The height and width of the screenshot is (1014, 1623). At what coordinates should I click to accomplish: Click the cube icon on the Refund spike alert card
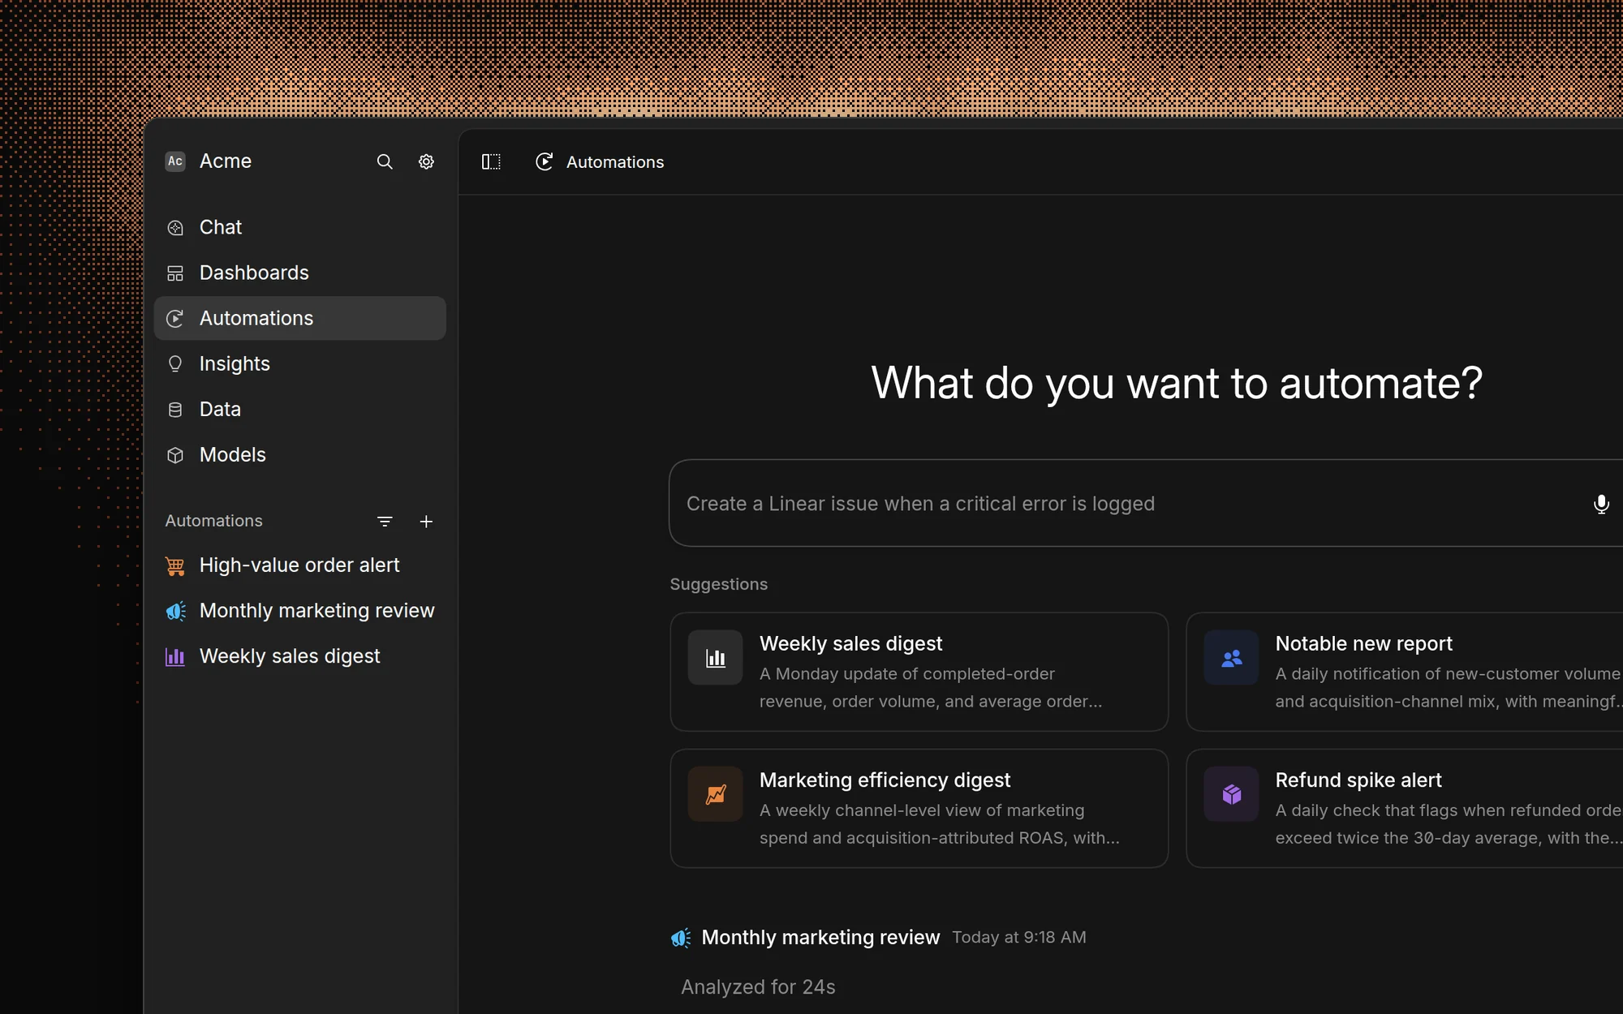[x=1231, y=794]
